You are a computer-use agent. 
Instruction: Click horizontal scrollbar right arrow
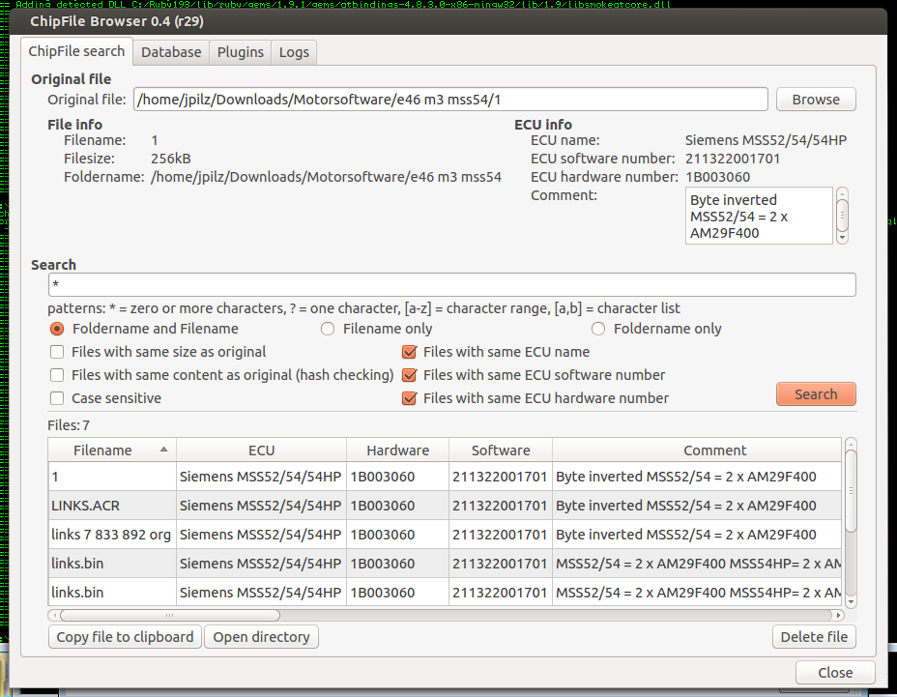[x=839, y=615]
